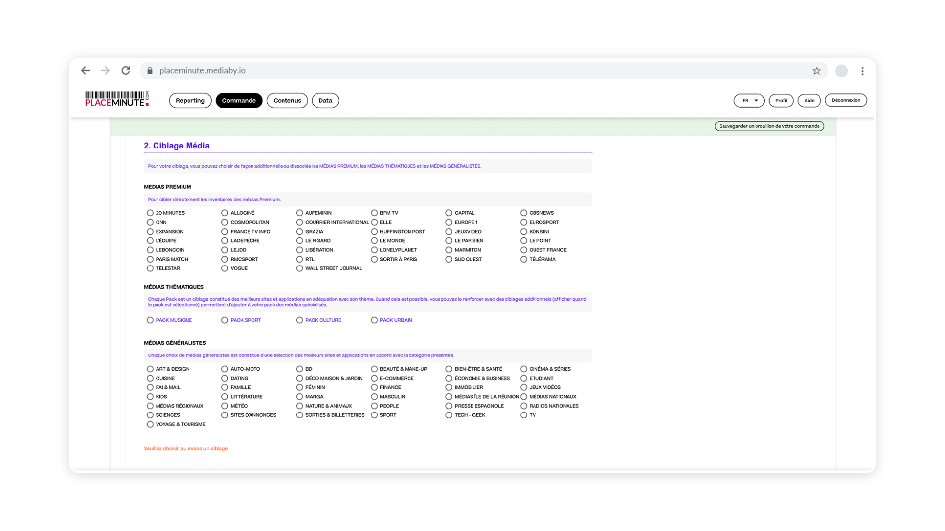Open the Data tab

pyautogui.click(x=325, y=100)
